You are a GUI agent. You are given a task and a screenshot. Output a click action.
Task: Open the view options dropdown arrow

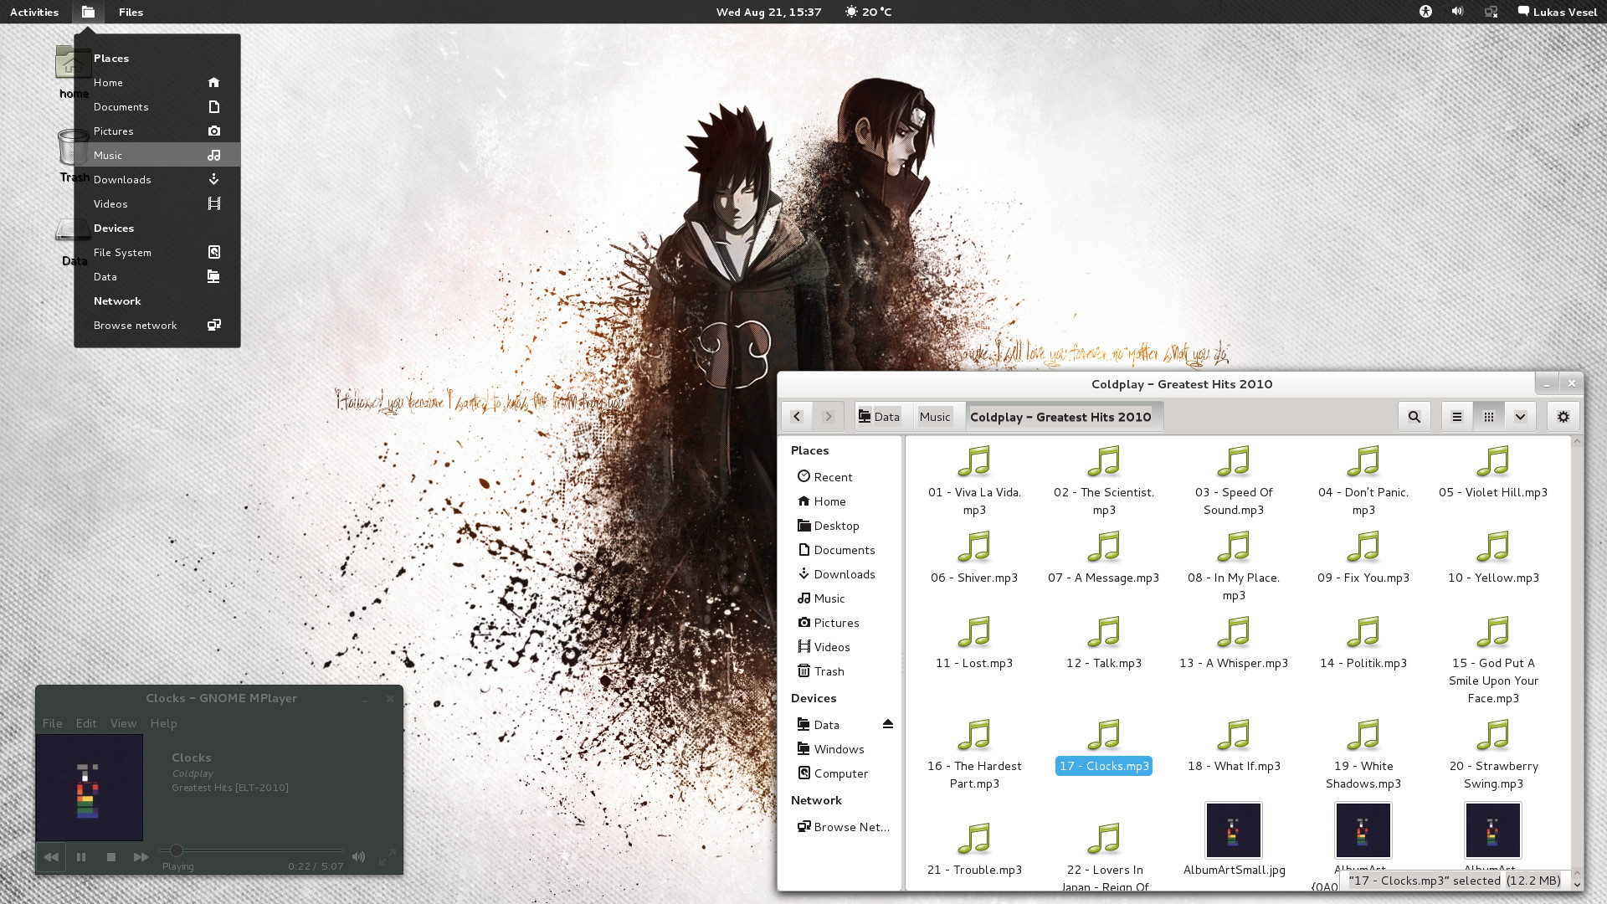click(x=1520, y=416)
